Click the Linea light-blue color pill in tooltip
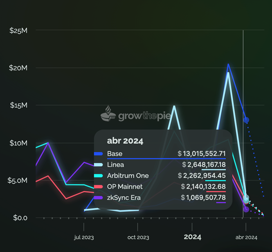Image resolution: width=272 pixels, height=252 pixels. pyautogui.click(x=98, y=165)
